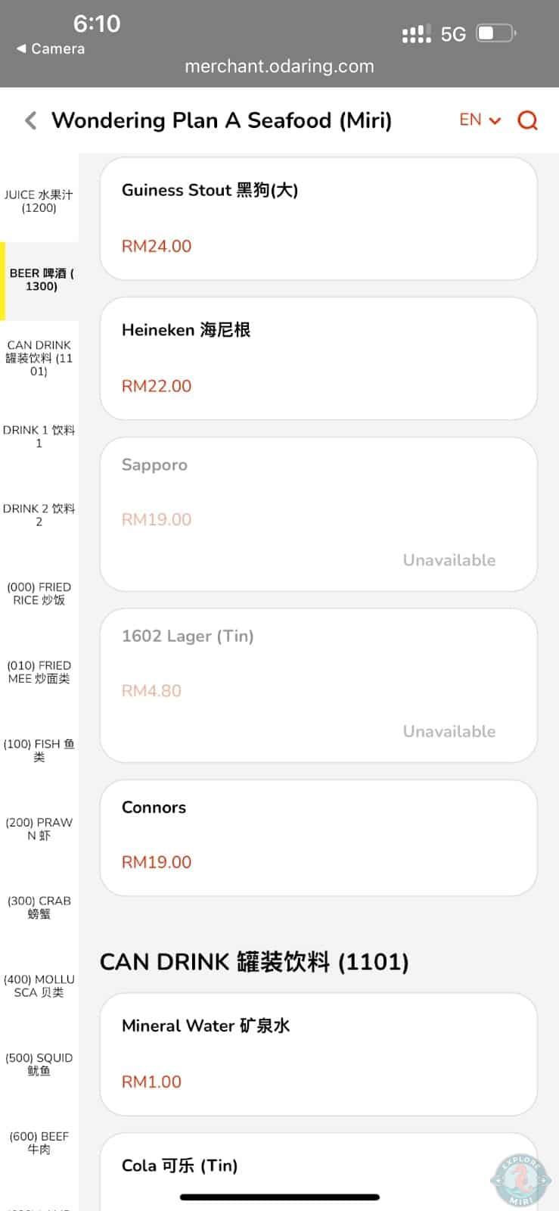Open the Mineral Water 矿泉水 item
The width and height of the screenshot is (559, 1211).
[x=318, y=1054]
